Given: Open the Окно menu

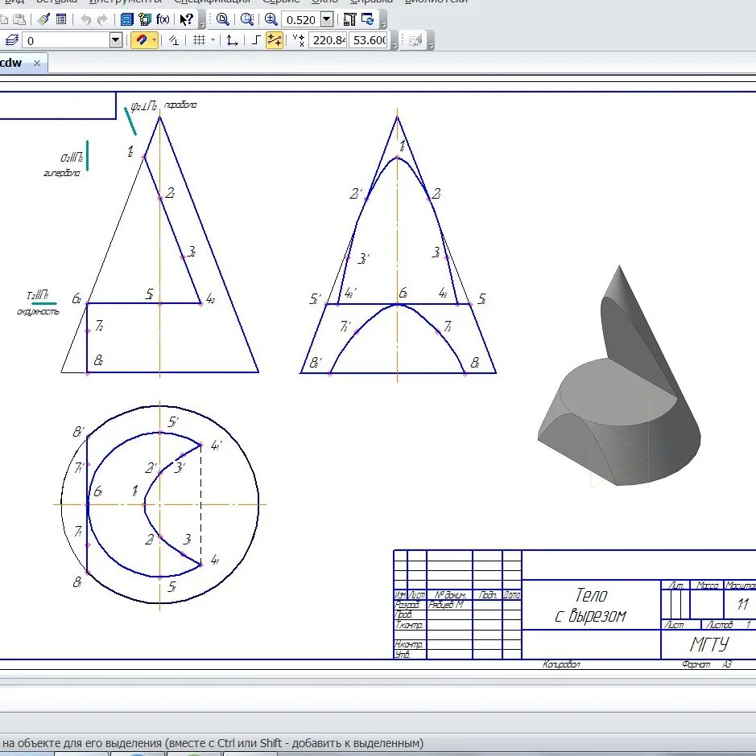Looking at the screenshot, I should pos(324,2).
